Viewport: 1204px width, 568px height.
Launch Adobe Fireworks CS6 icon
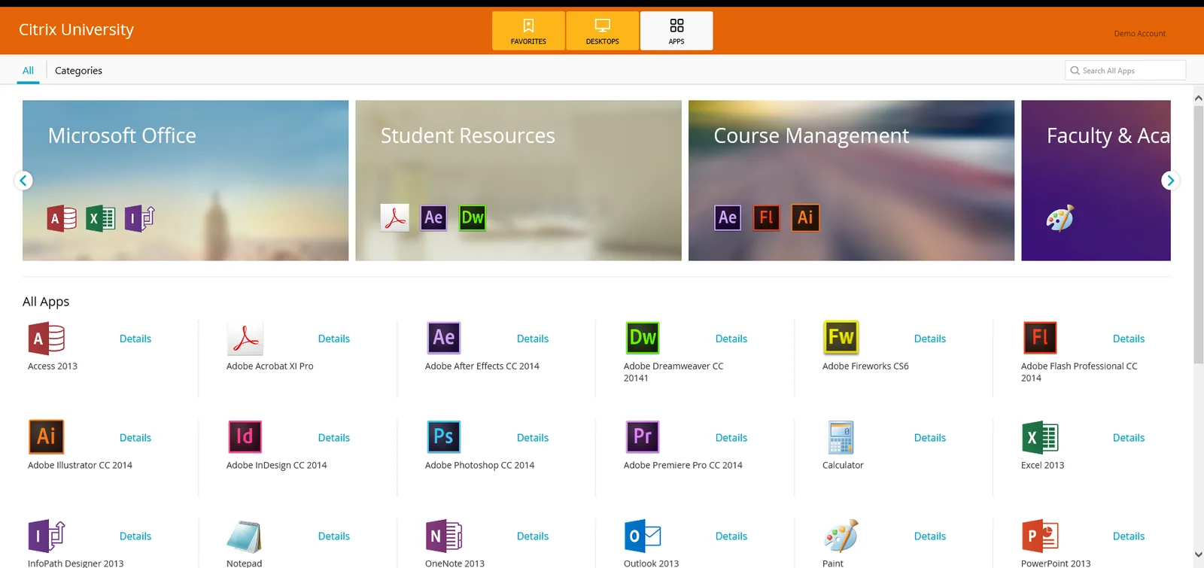[x=841, y=338]
